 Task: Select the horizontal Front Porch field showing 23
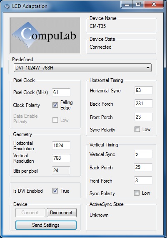[x=144, y=117]
